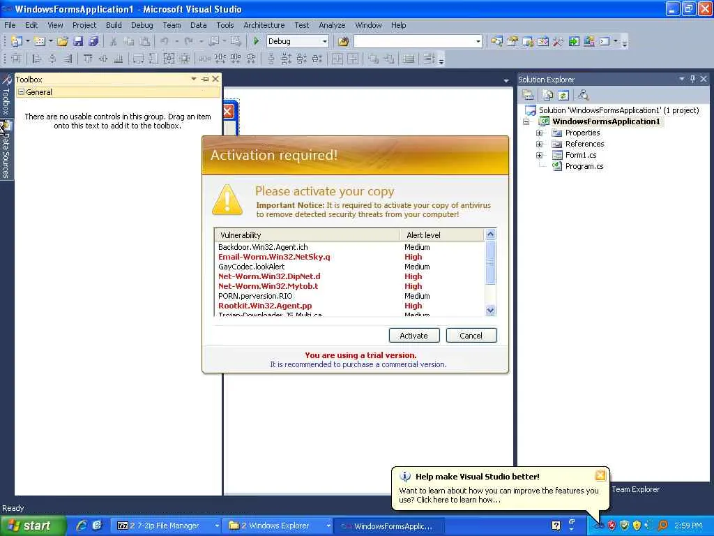The width and height of the screenshot is (714, 536).
Task: Open the Analyze menu
Action: [331, 25]
